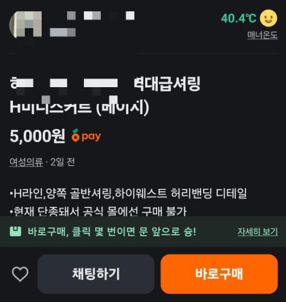
Task: Click the yellow smiley face icon
Action: 269,18
